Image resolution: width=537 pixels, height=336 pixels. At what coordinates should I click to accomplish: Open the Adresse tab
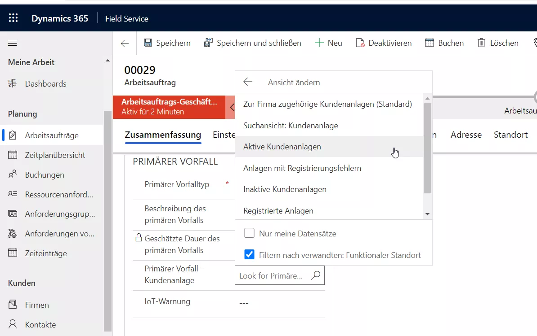click(x=466, y=135)
